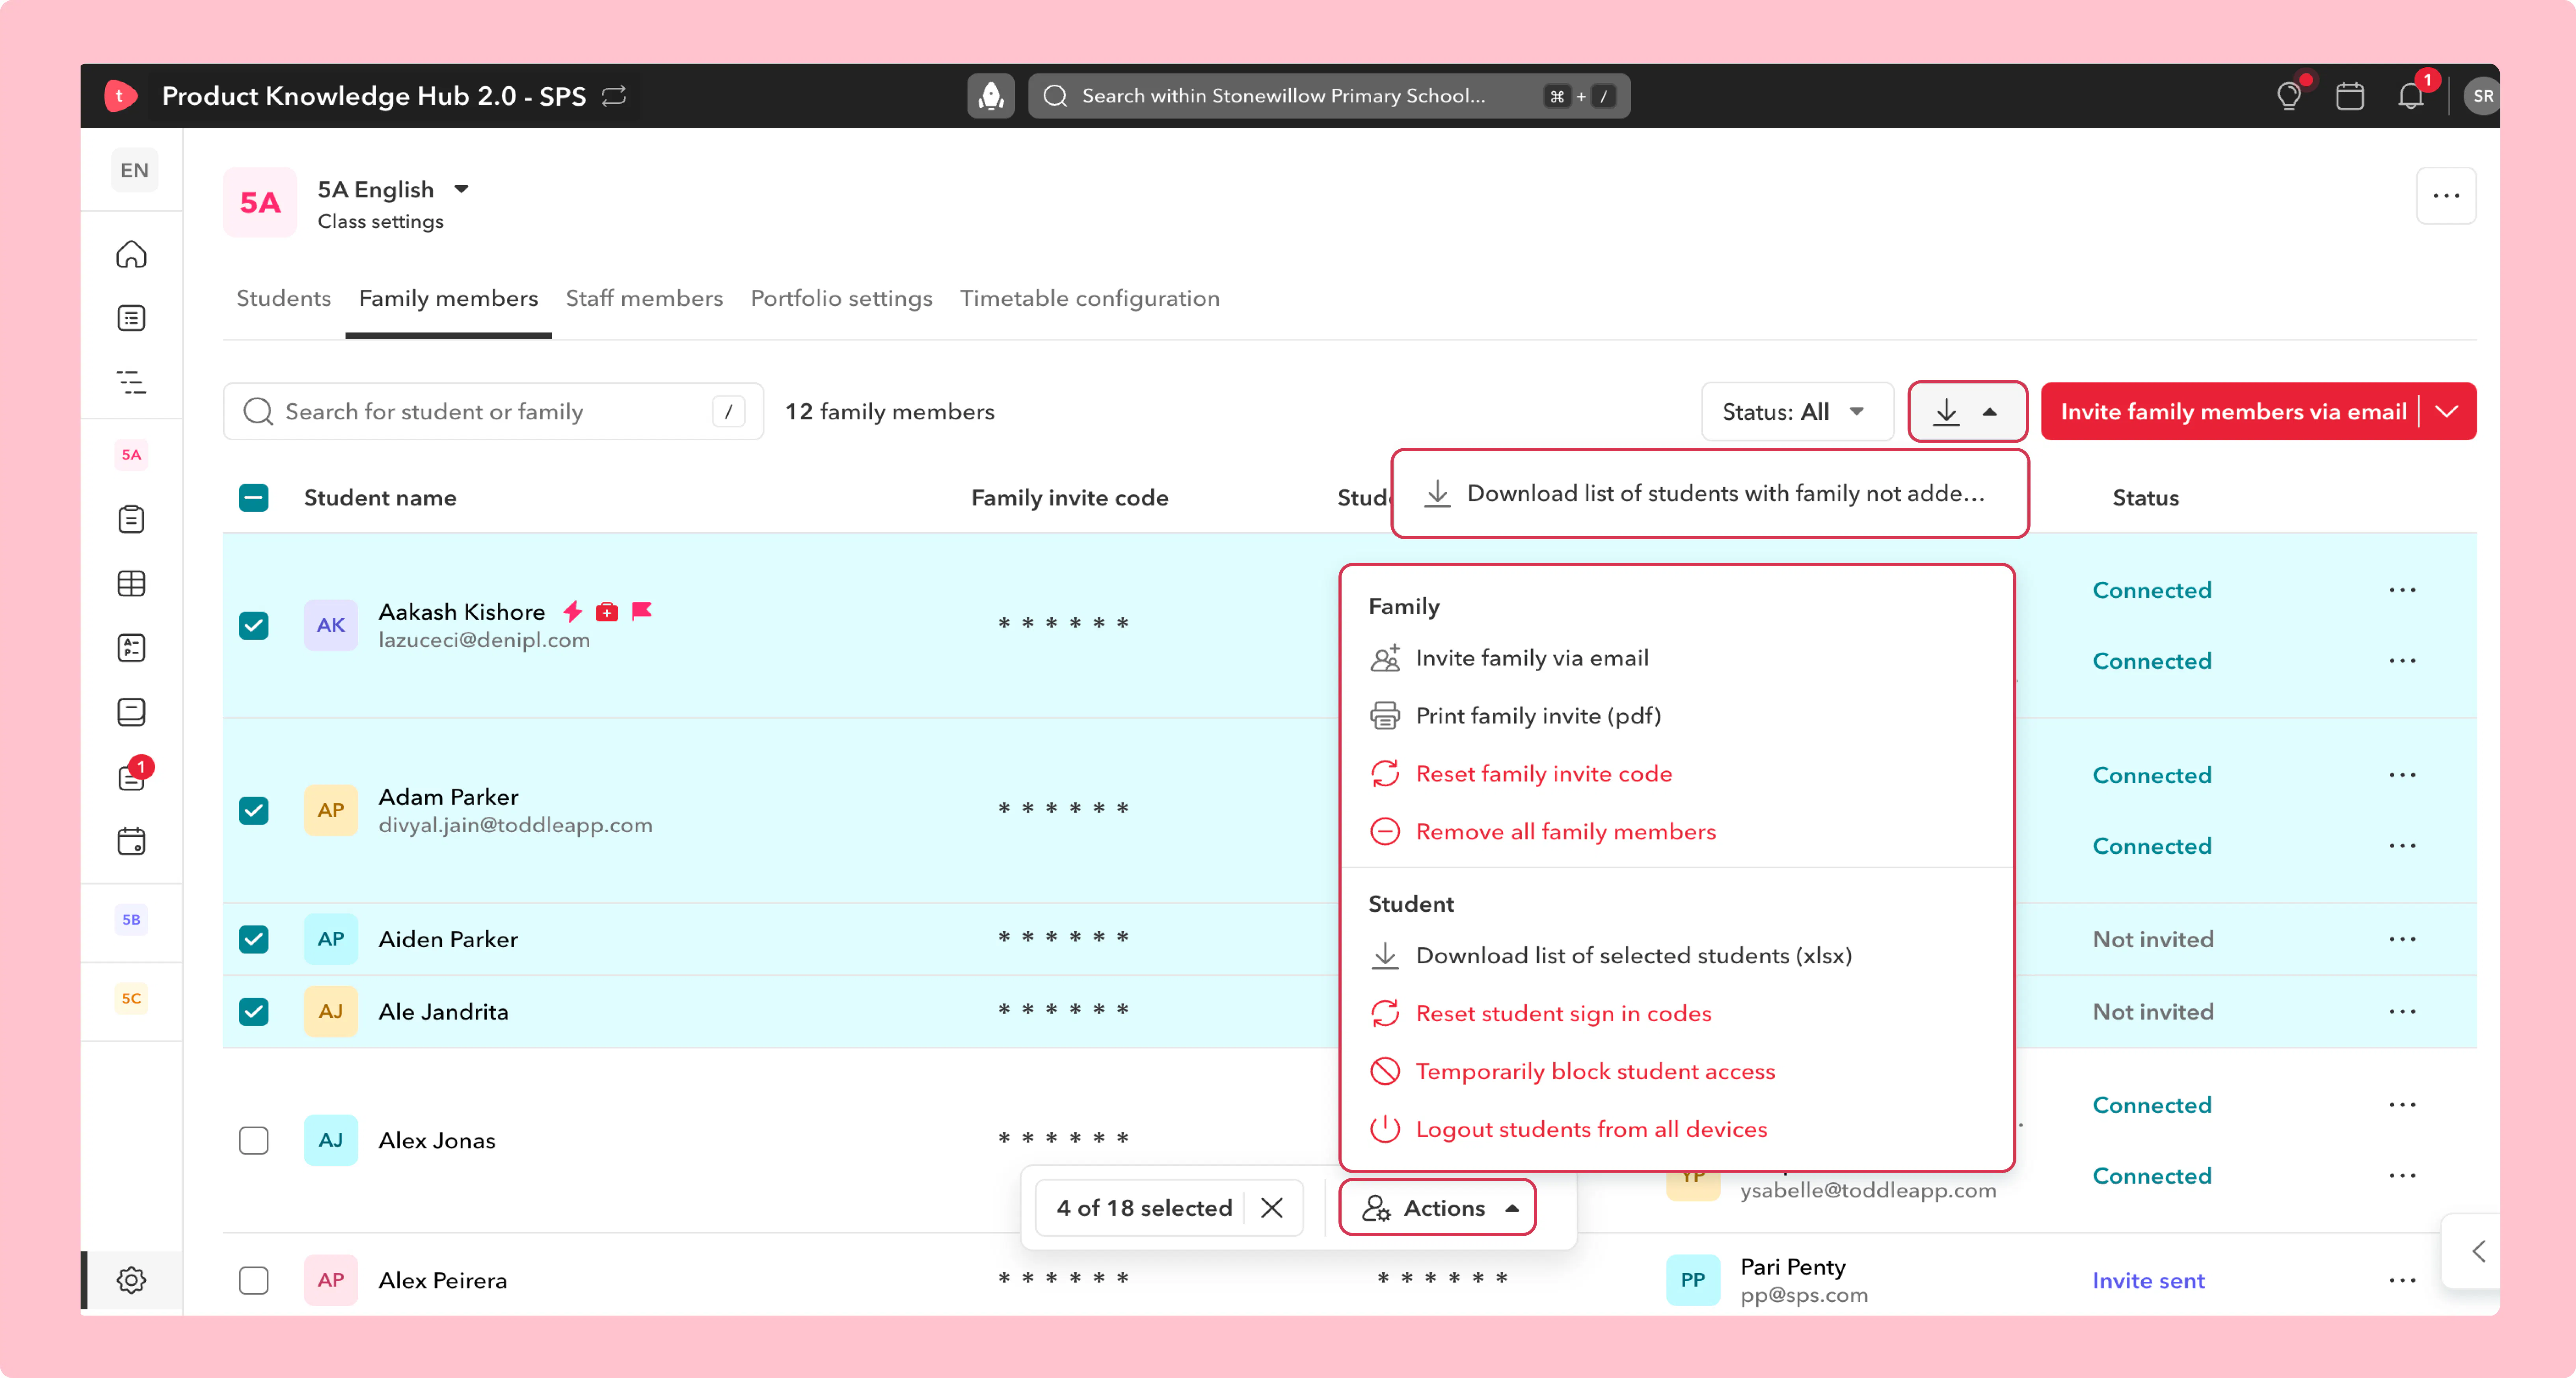Image resolution: width=2576 pixels, height=1378 pixels.
Task: Uncheck Ale Jandrita's checkbox
Action: click(254, 1011)
